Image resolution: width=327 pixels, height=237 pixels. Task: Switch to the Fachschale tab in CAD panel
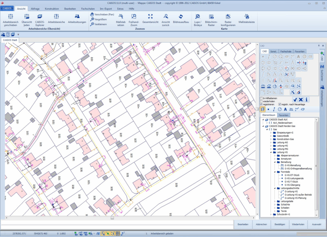286,51
